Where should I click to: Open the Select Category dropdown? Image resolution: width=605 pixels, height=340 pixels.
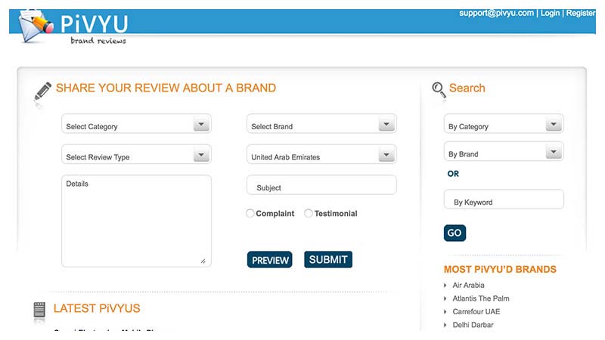pos(136,125)
